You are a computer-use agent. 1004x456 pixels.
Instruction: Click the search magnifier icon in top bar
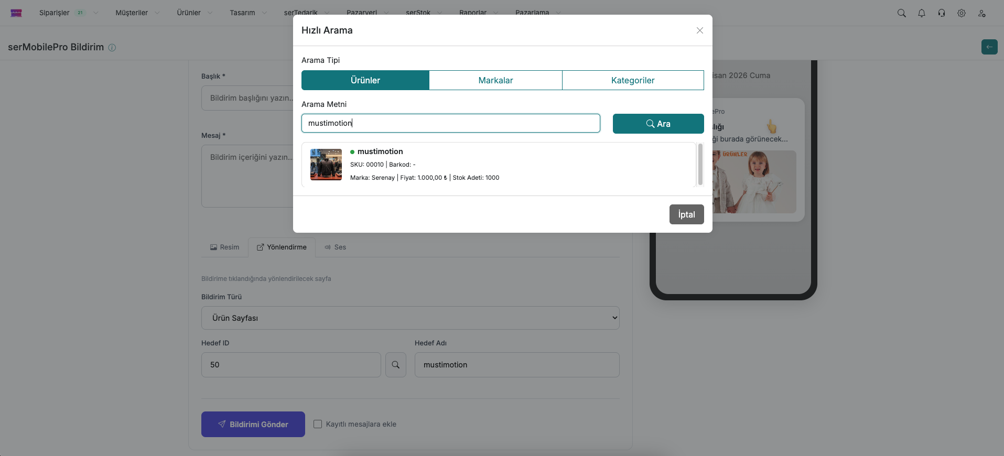pyautogui.click(x=901, y=13)
